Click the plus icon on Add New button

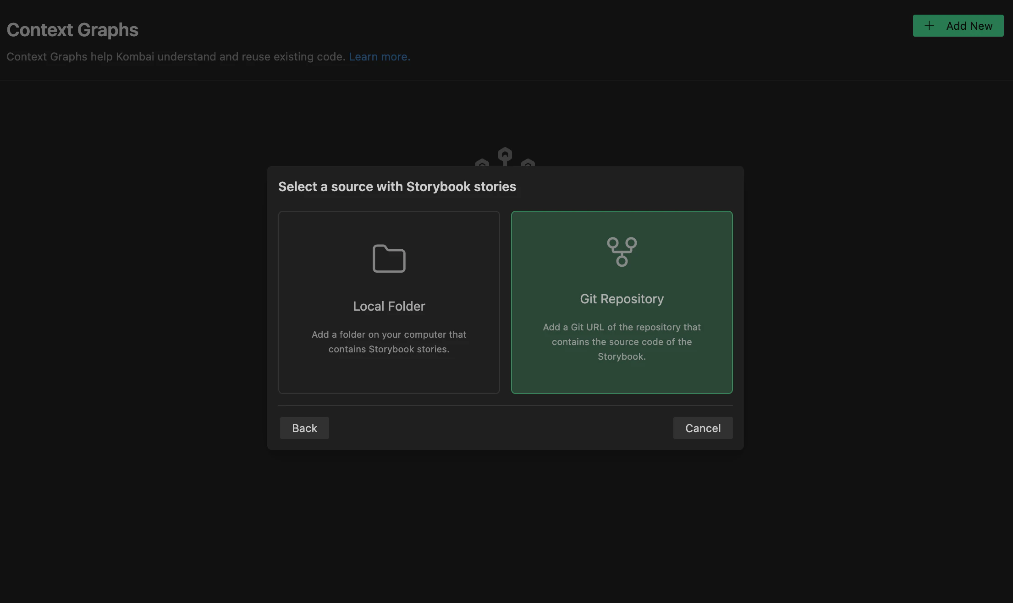(x=929, y=26)
